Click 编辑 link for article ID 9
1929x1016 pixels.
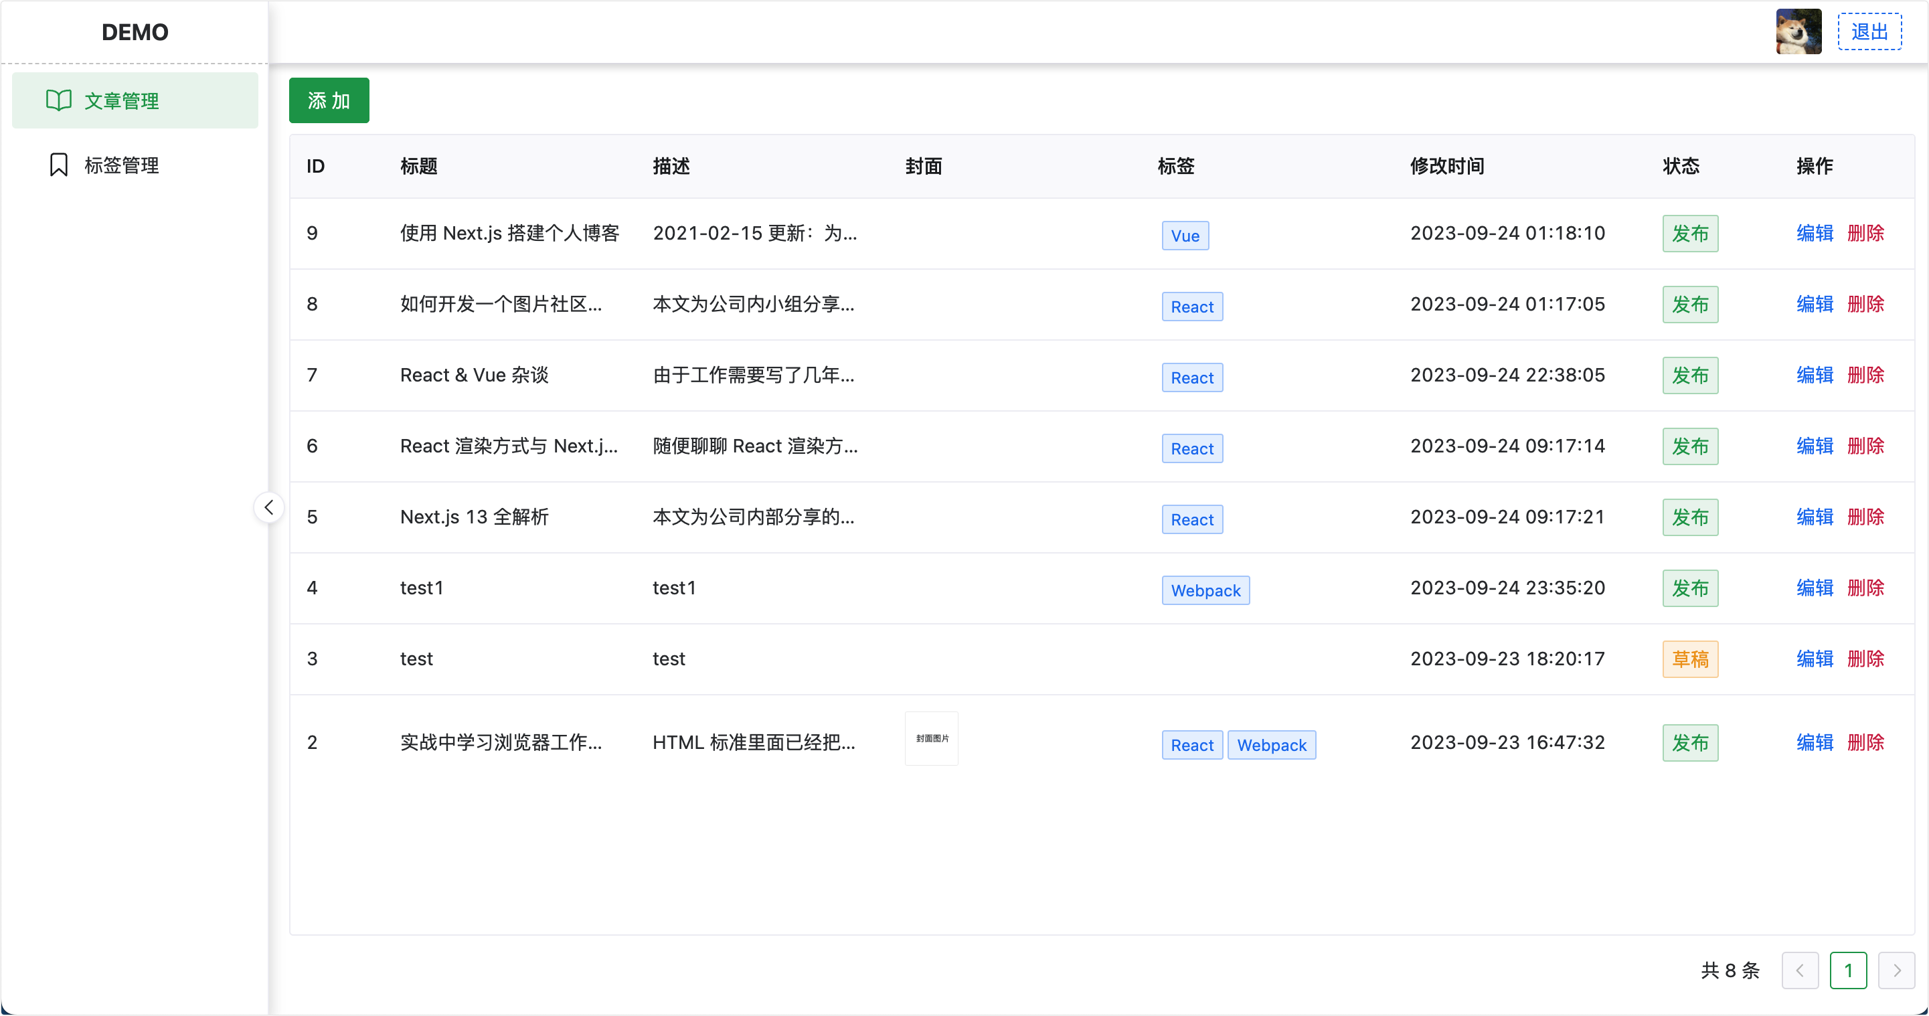coord(1815,233)
